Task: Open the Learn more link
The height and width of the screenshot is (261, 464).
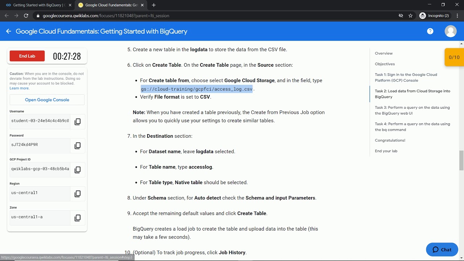Action: pos(19,88)
